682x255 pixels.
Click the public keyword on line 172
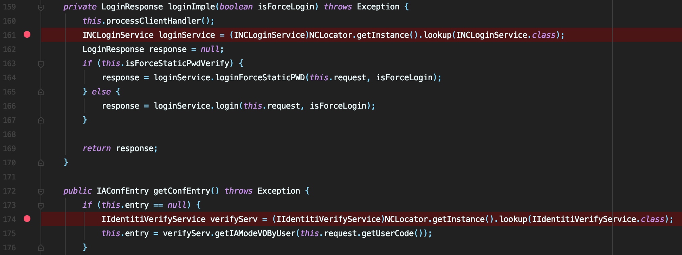click(77, 191)
